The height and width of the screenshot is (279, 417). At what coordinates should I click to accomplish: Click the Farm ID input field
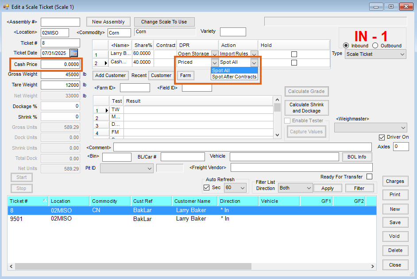click(x=135, y=88)
